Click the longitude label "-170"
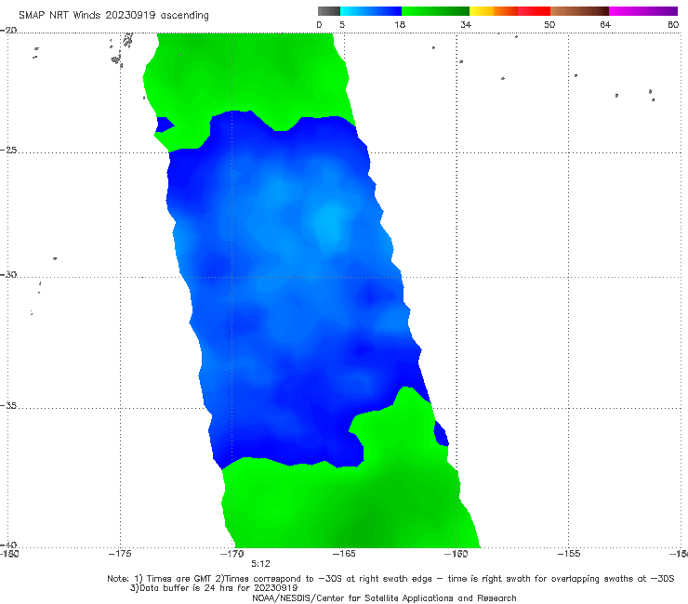Viewport: 688px width, 604px height. [x=232, y=554]
